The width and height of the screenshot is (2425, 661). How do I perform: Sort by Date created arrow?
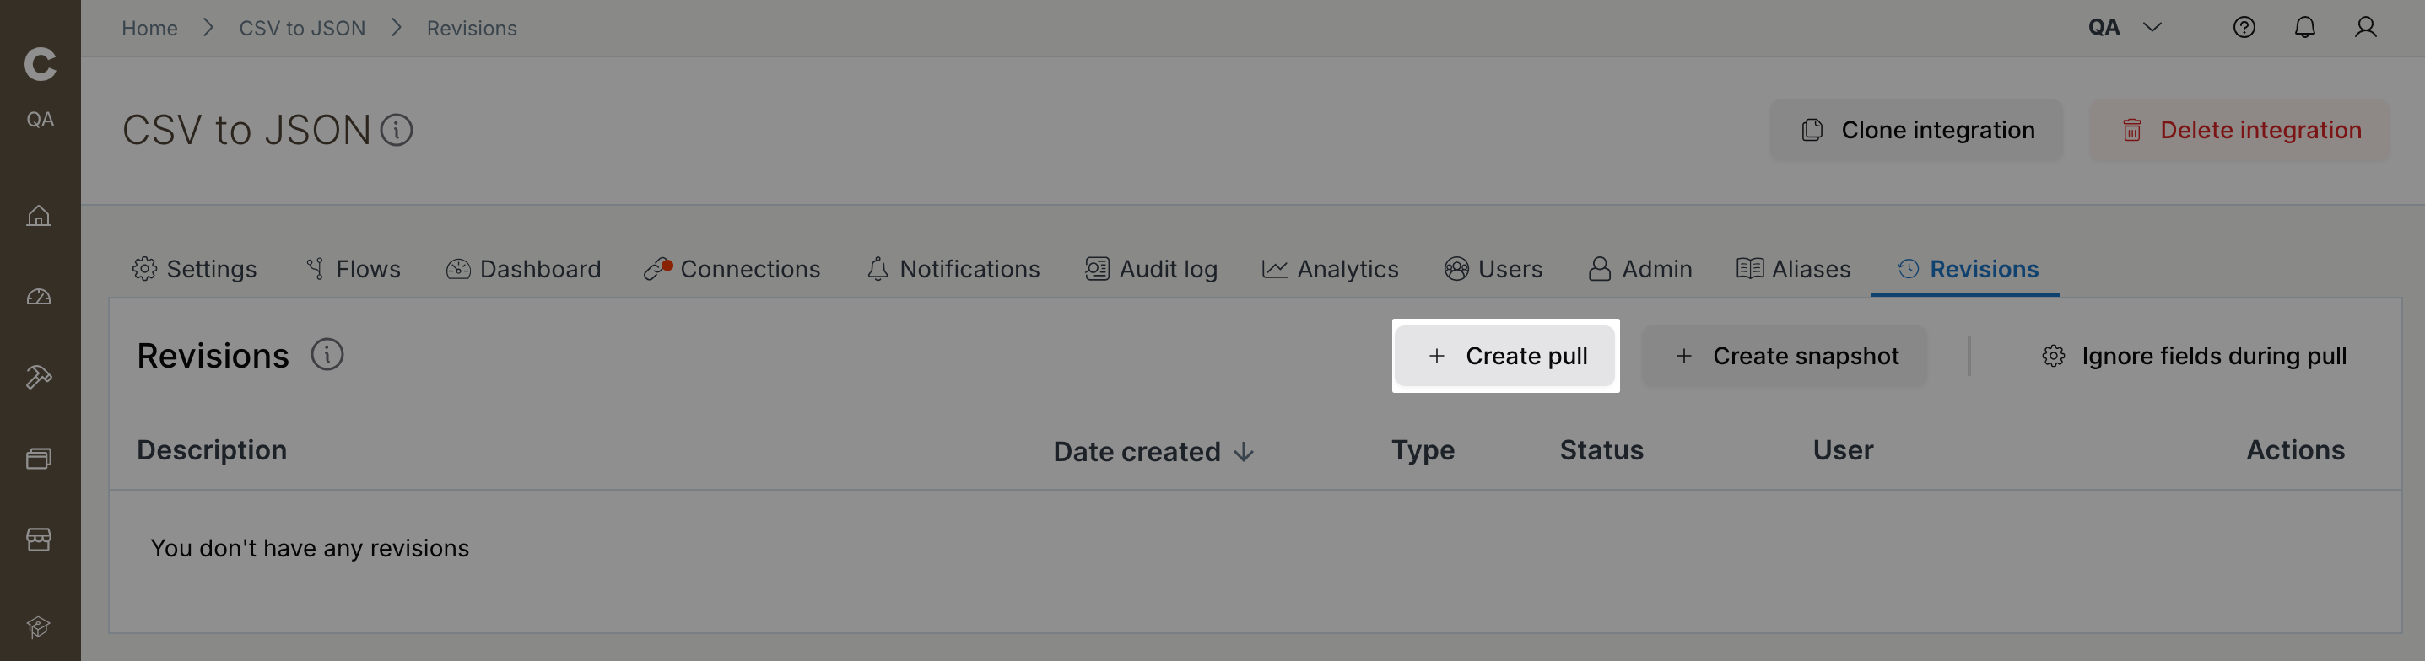(1244, 452)
